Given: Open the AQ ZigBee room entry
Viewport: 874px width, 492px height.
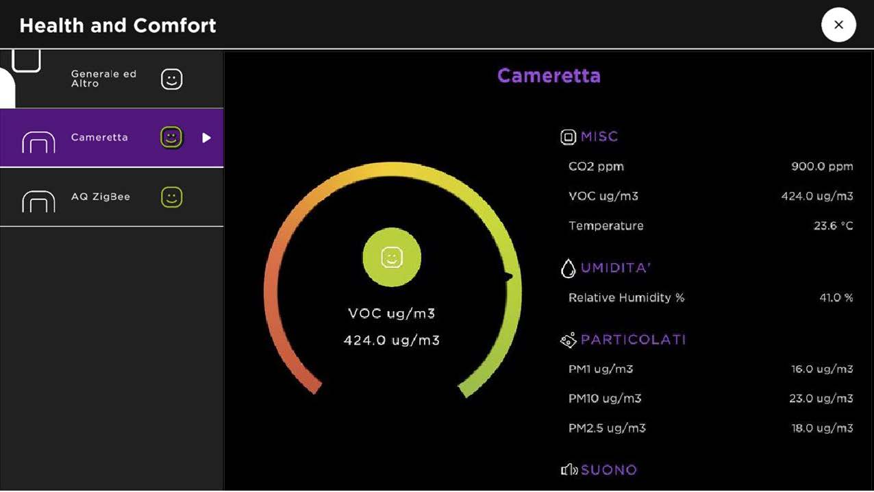Looking at the screenshot, I should click(101, 197).
